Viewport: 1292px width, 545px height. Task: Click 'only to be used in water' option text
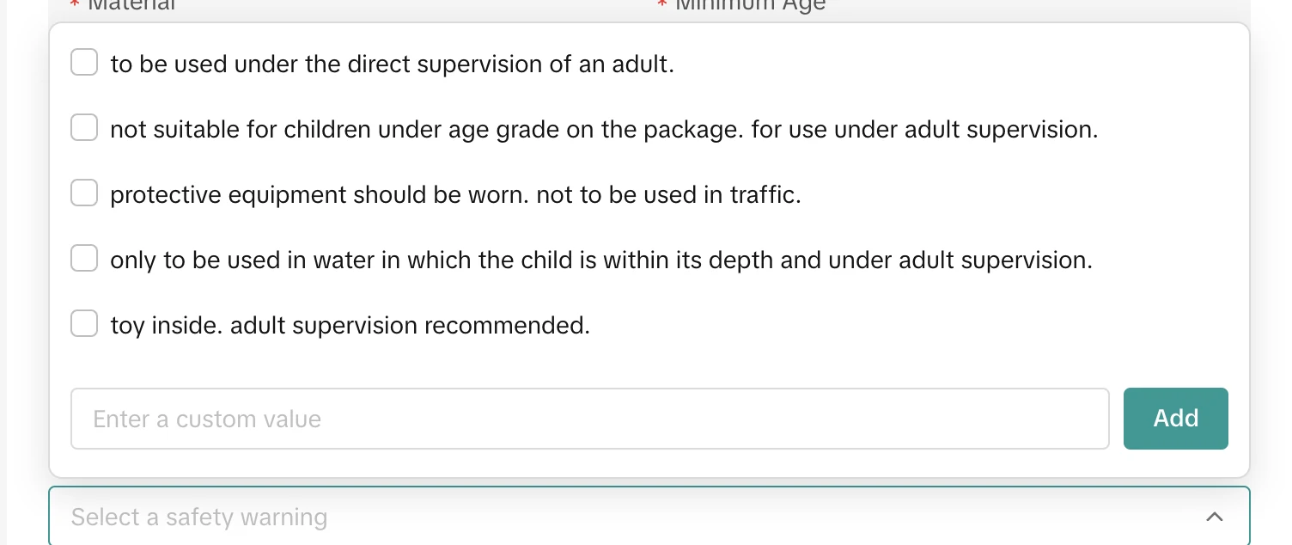tap(600, 260)
